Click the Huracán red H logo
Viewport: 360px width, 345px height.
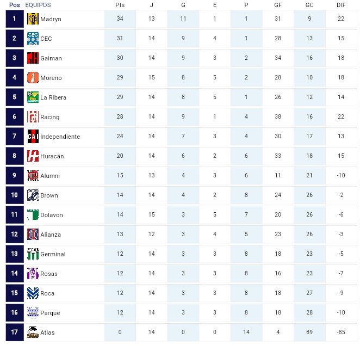coord(33,156)
